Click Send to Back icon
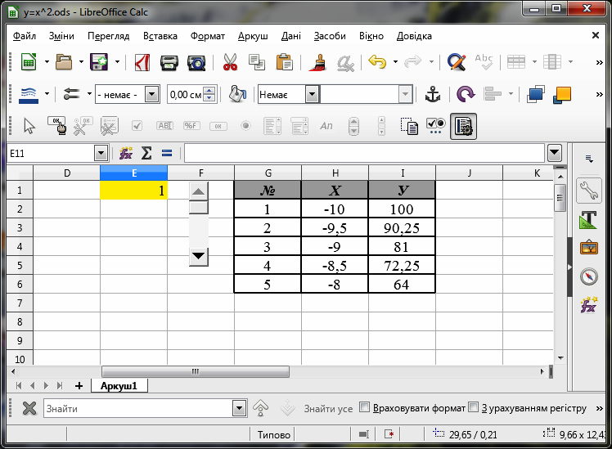This screenshot has height=449, width=612. tap(562, 94)
